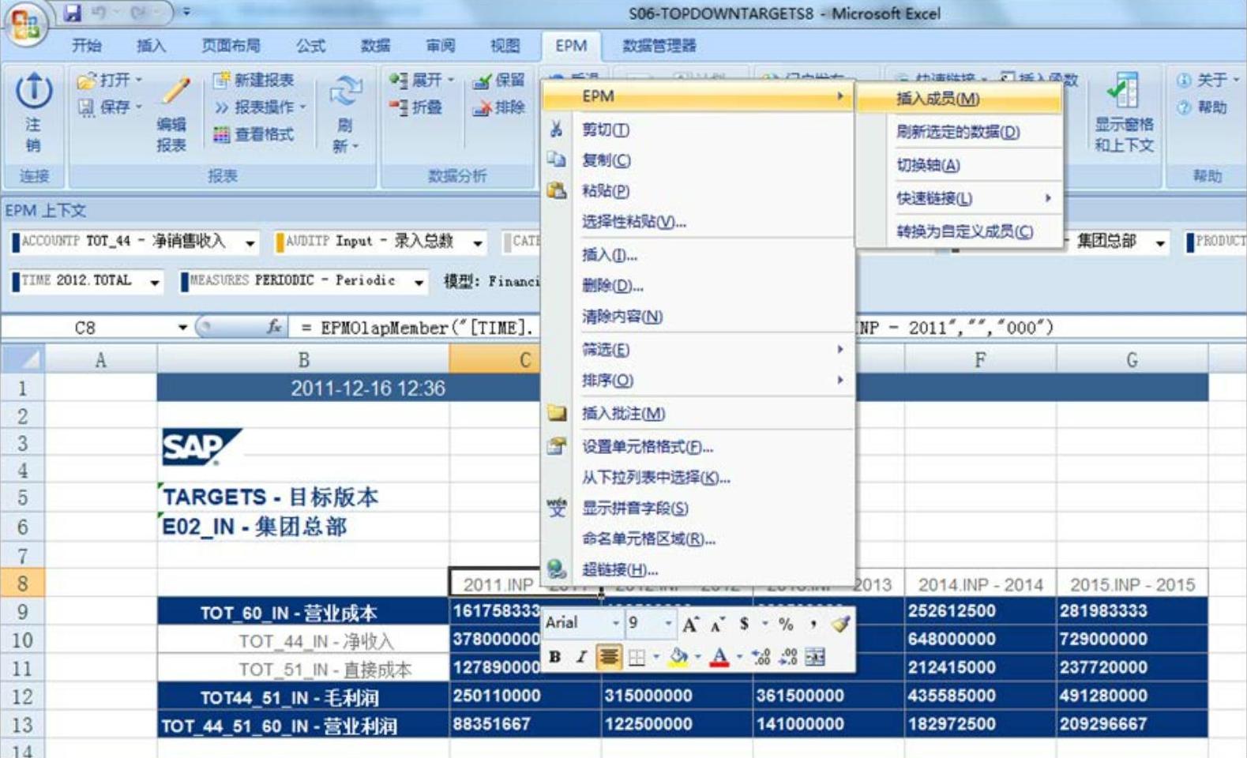This screenshot has width=1247, height=758.
Task: Toggle center alignment in mini toolbar
Action: 608,657
